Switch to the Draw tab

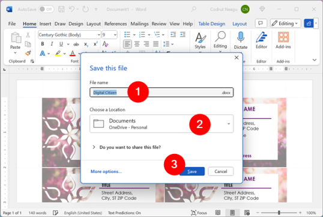point(60,23)
